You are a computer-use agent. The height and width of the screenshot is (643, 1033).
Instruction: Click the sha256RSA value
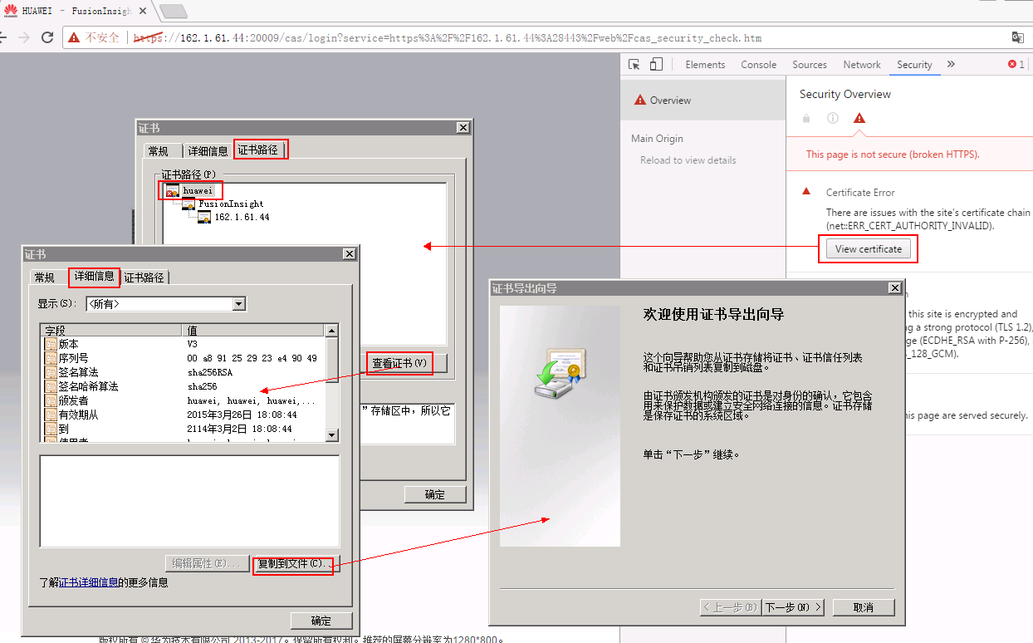coord(209,372)
